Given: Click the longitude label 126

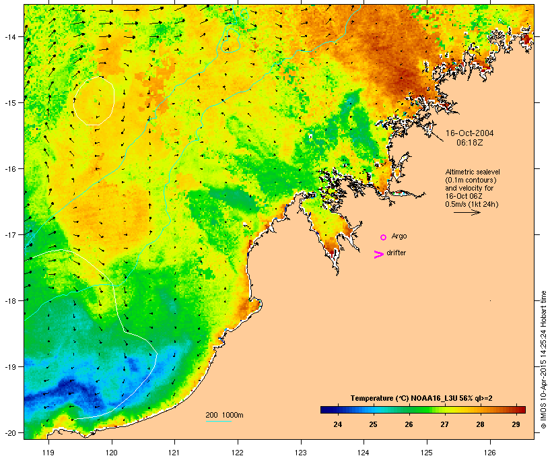Looking at the screenshot, I should pos(489,453).
